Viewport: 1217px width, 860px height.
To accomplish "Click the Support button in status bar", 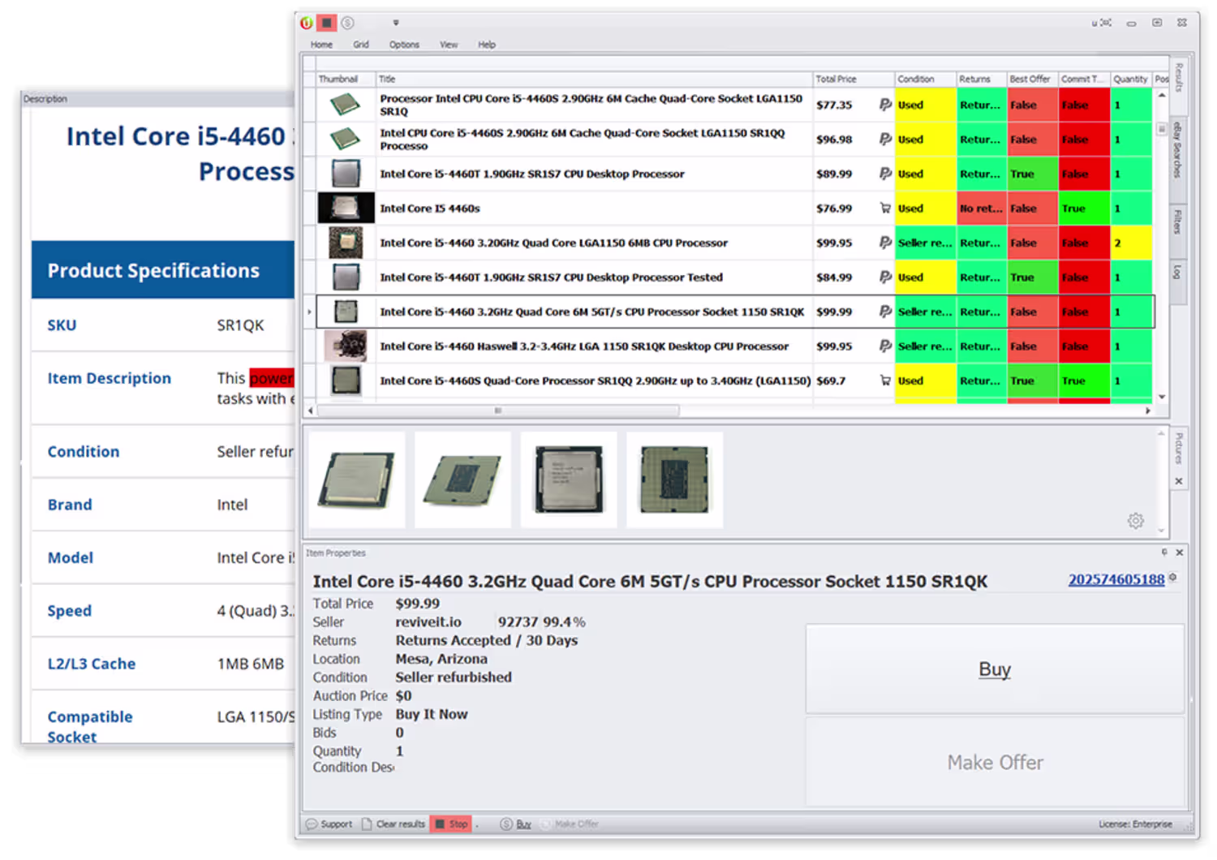I will click(x=329, y=824).
